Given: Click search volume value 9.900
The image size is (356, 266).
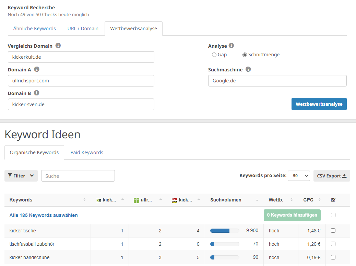Looking at the screenshot, I should coord(252,231).
